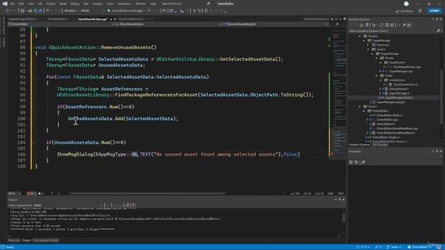Open the Tools menu
445x250 pixels.
[x=110, y=3]
